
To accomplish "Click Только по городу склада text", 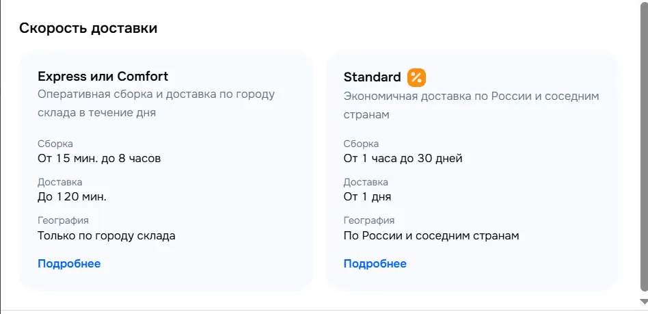I will (x=106, y=236).
